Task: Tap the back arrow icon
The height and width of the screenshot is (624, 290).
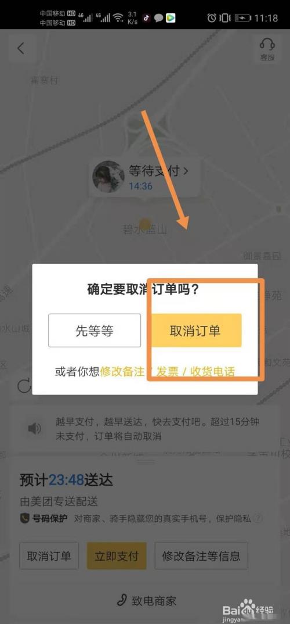Action: 21,49
